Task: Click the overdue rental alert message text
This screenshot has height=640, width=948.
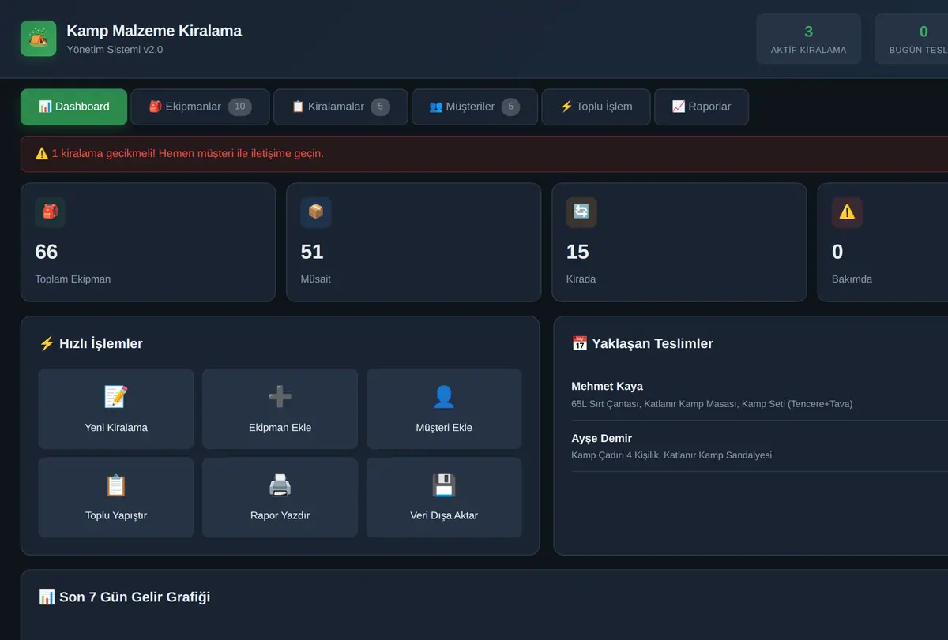Action: point(187,153)
